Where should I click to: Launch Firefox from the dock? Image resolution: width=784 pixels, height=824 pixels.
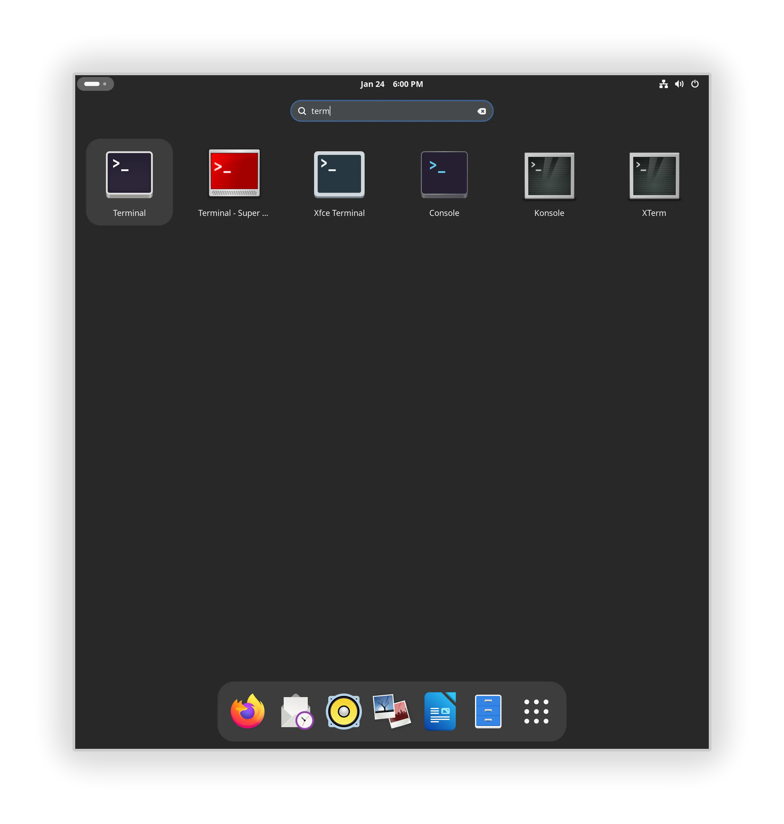coord(247,711)
